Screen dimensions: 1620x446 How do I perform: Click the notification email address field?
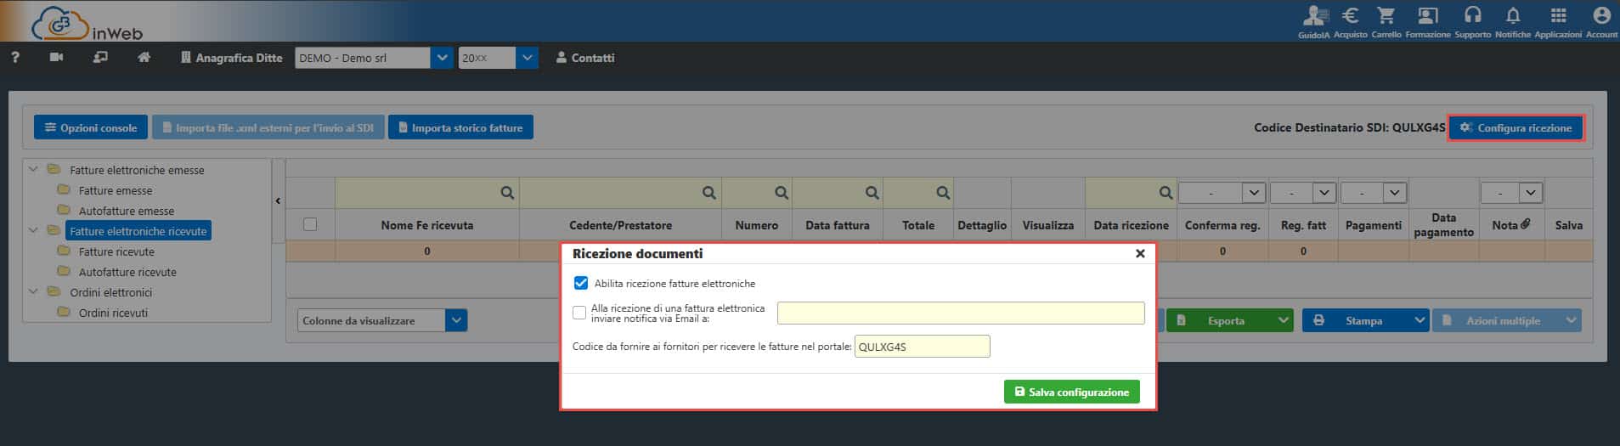coord(960,313)
